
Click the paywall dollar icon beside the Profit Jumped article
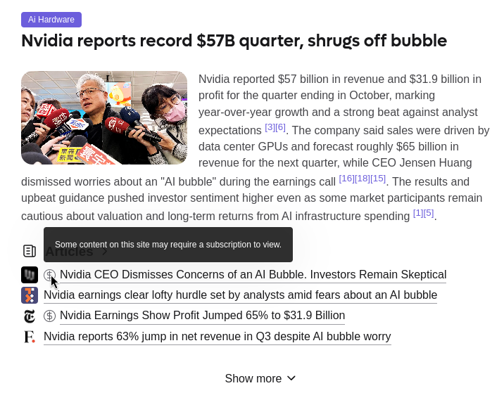tap(49, 316)
